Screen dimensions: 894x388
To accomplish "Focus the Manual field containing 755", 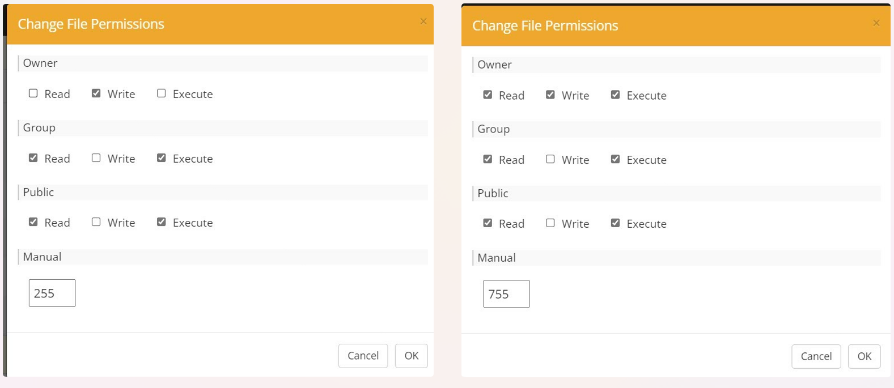I will click(506, 294).
